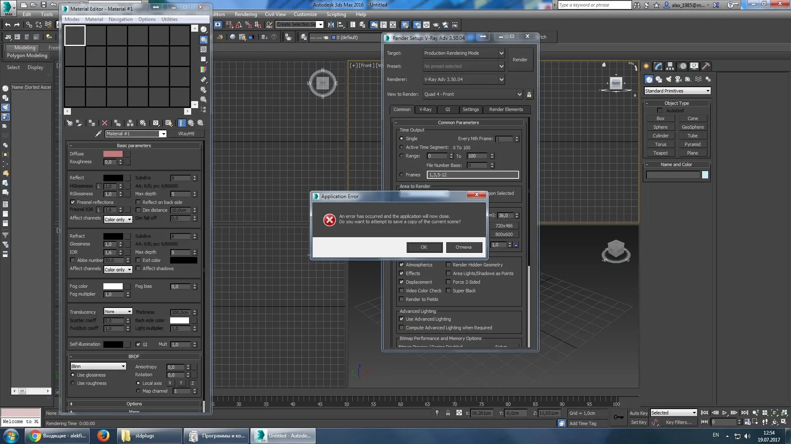
Task: Click the Diffuse color swatch
Action: 113,154
